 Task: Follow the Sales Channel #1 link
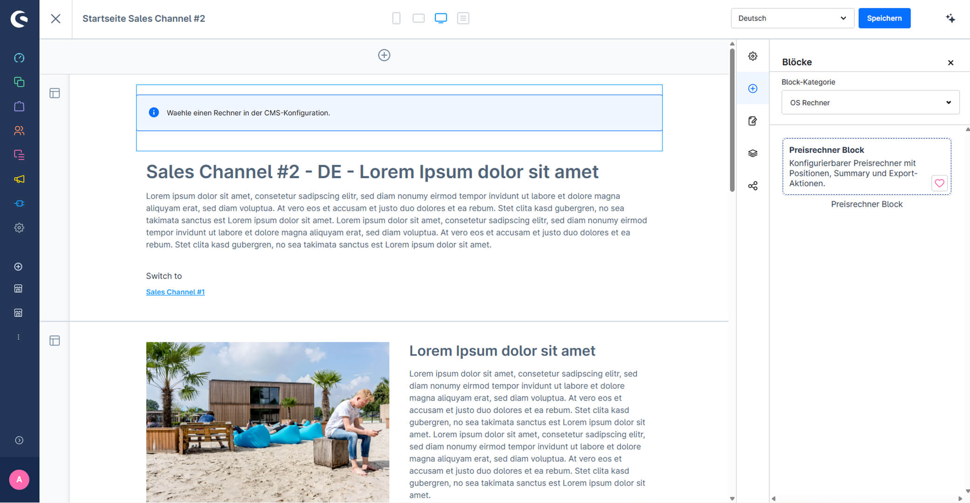tap(175, 292)
